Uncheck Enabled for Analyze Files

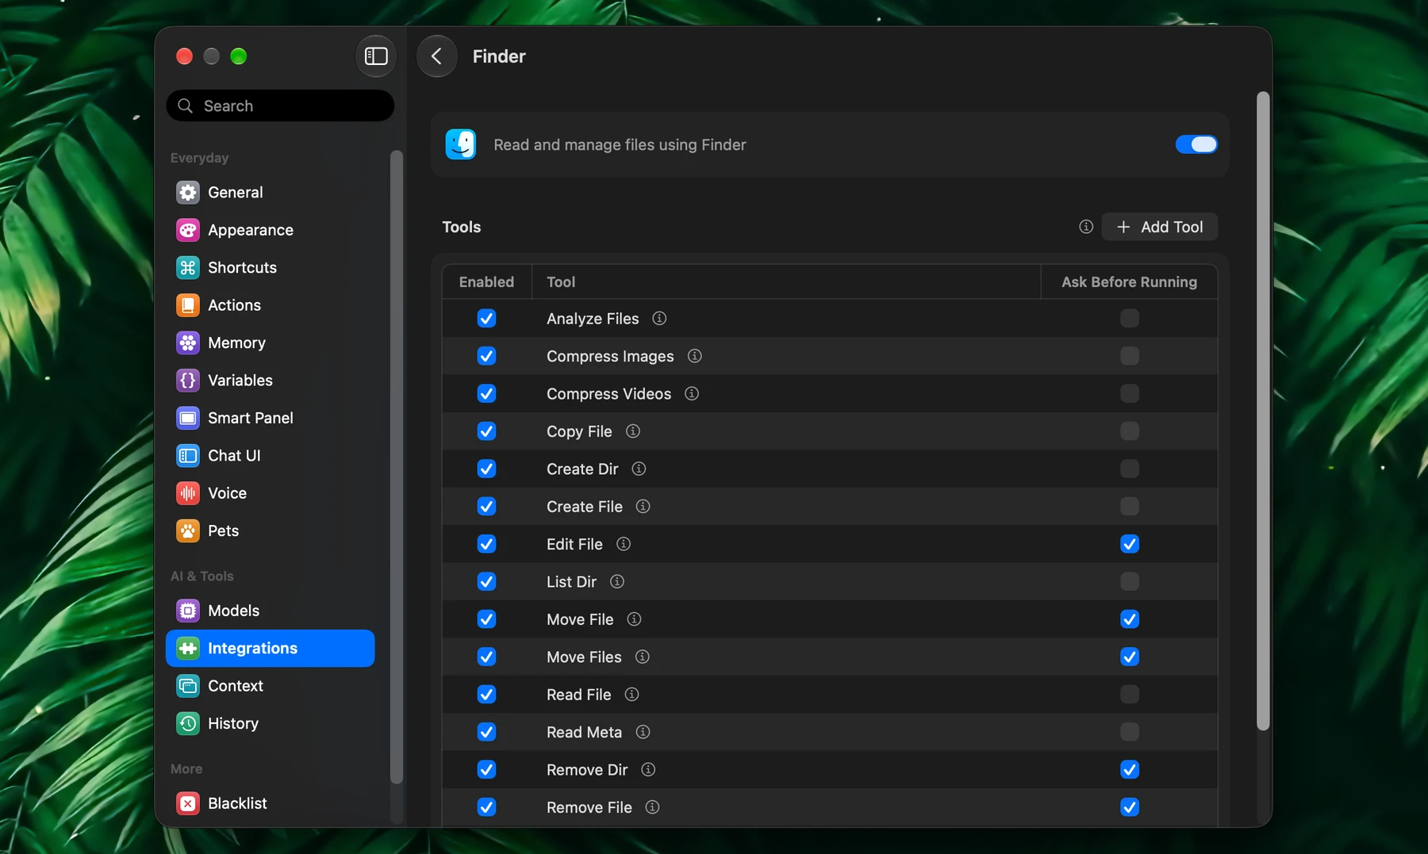point(486,318)
